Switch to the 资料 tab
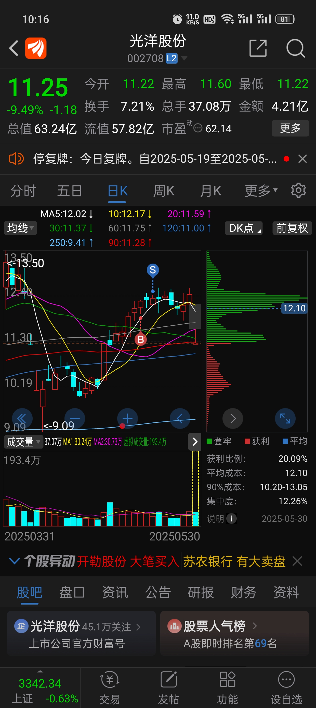Image resolution: width=316 pixels, height=708 pixels. pos(286,592)
